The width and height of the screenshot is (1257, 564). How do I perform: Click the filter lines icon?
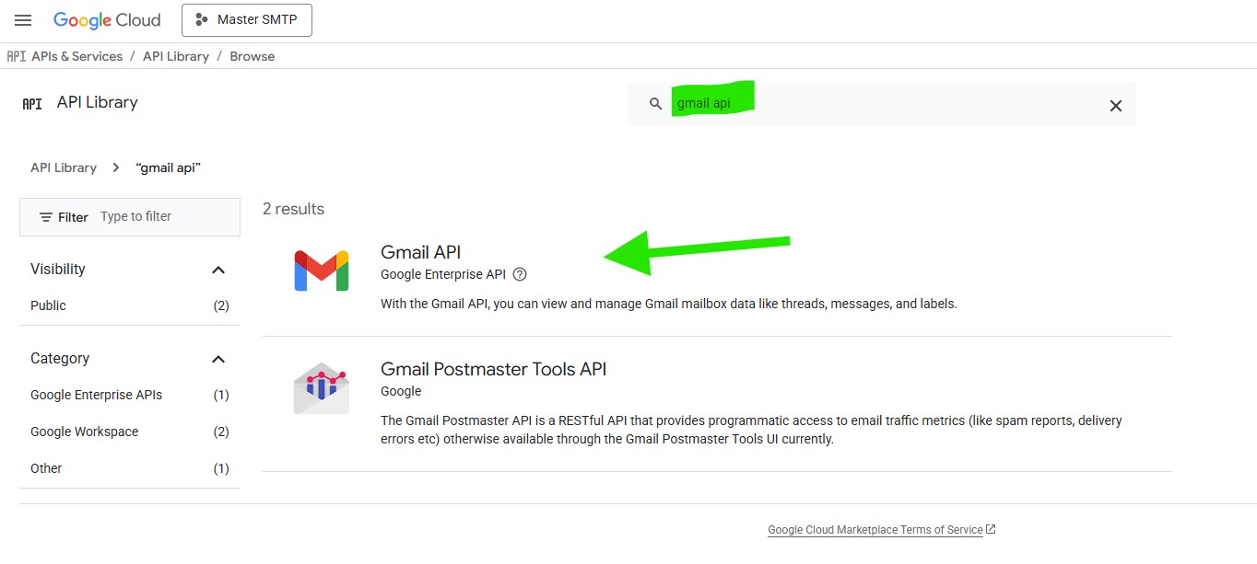click(46, 217)
